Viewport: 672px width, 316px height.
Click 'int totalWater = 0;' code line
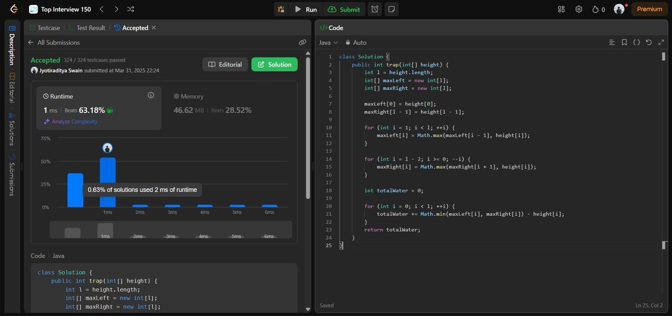click(x=394, y=190)
